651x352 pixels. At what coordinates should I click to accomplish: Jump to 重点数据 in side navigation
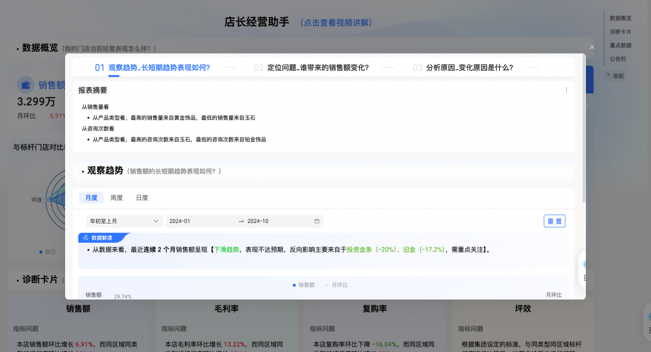[620, 46]
